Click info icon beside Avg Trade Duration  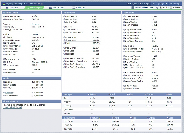coord(124,41)
